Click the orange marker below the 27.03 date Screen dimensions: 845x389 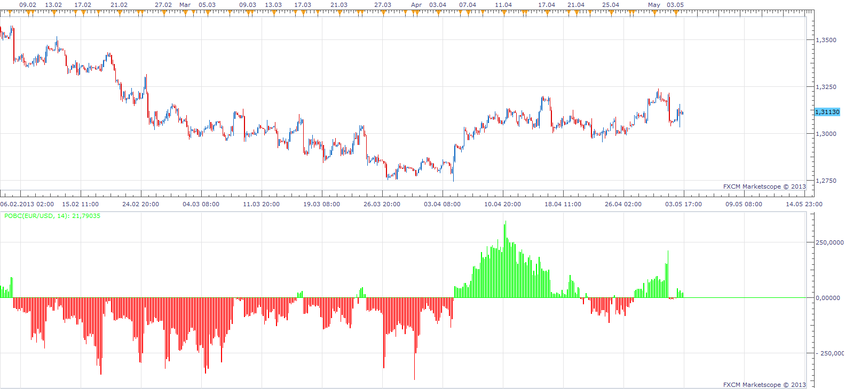[383, 13]
